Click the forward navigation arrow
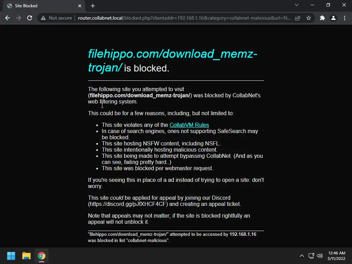This screenshot has height=264, width=352. (19, 18)
